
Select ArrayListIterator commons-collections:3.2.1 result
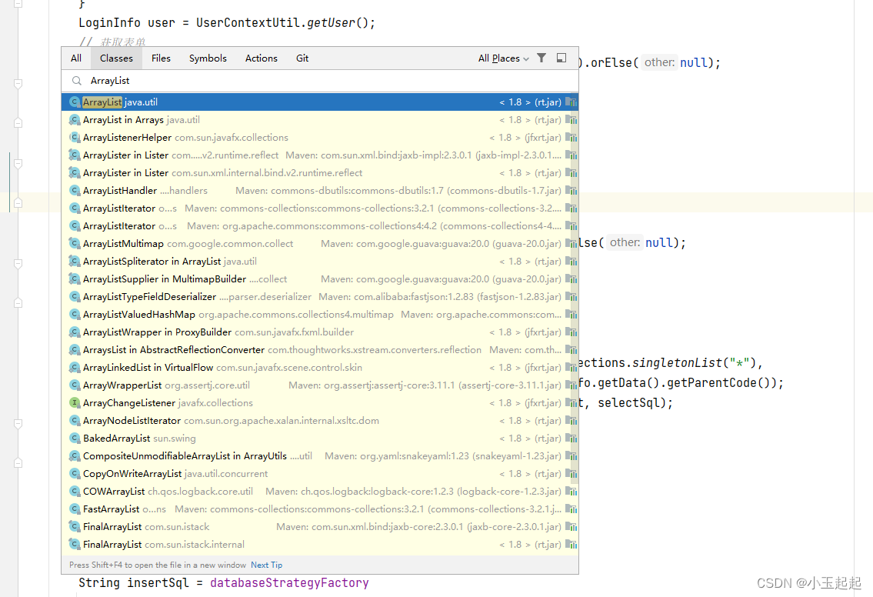coord(320,208)
